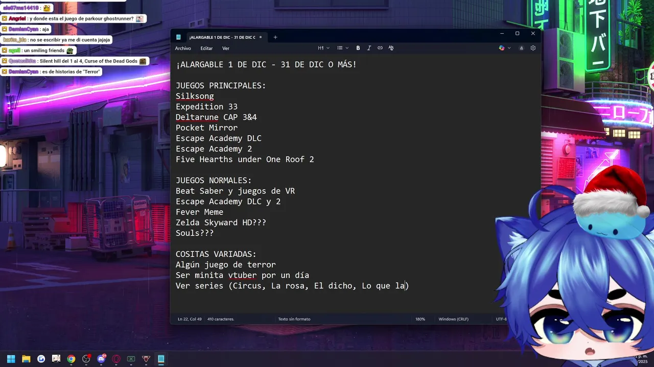Click the heading COSITAS VARIADAS:
The image size is (654, 367).
click(216, 254)
